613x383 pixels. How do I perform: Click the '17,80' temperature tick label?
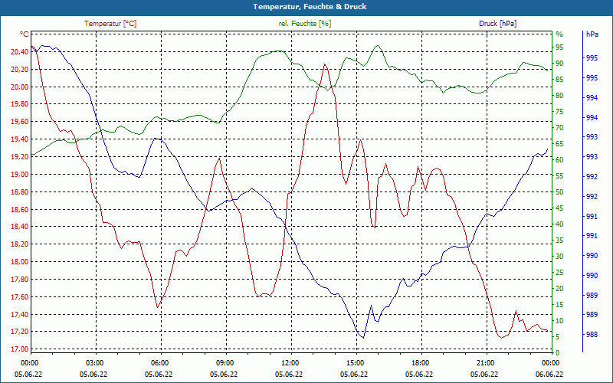pyautogui.click(x=21, y=280)
